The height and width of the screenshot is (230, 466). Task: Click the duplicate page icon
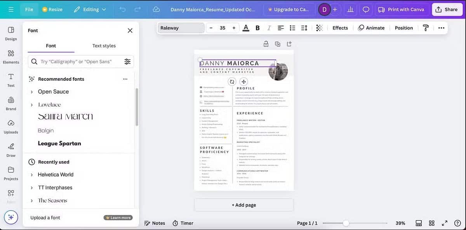tap(277, 44)
